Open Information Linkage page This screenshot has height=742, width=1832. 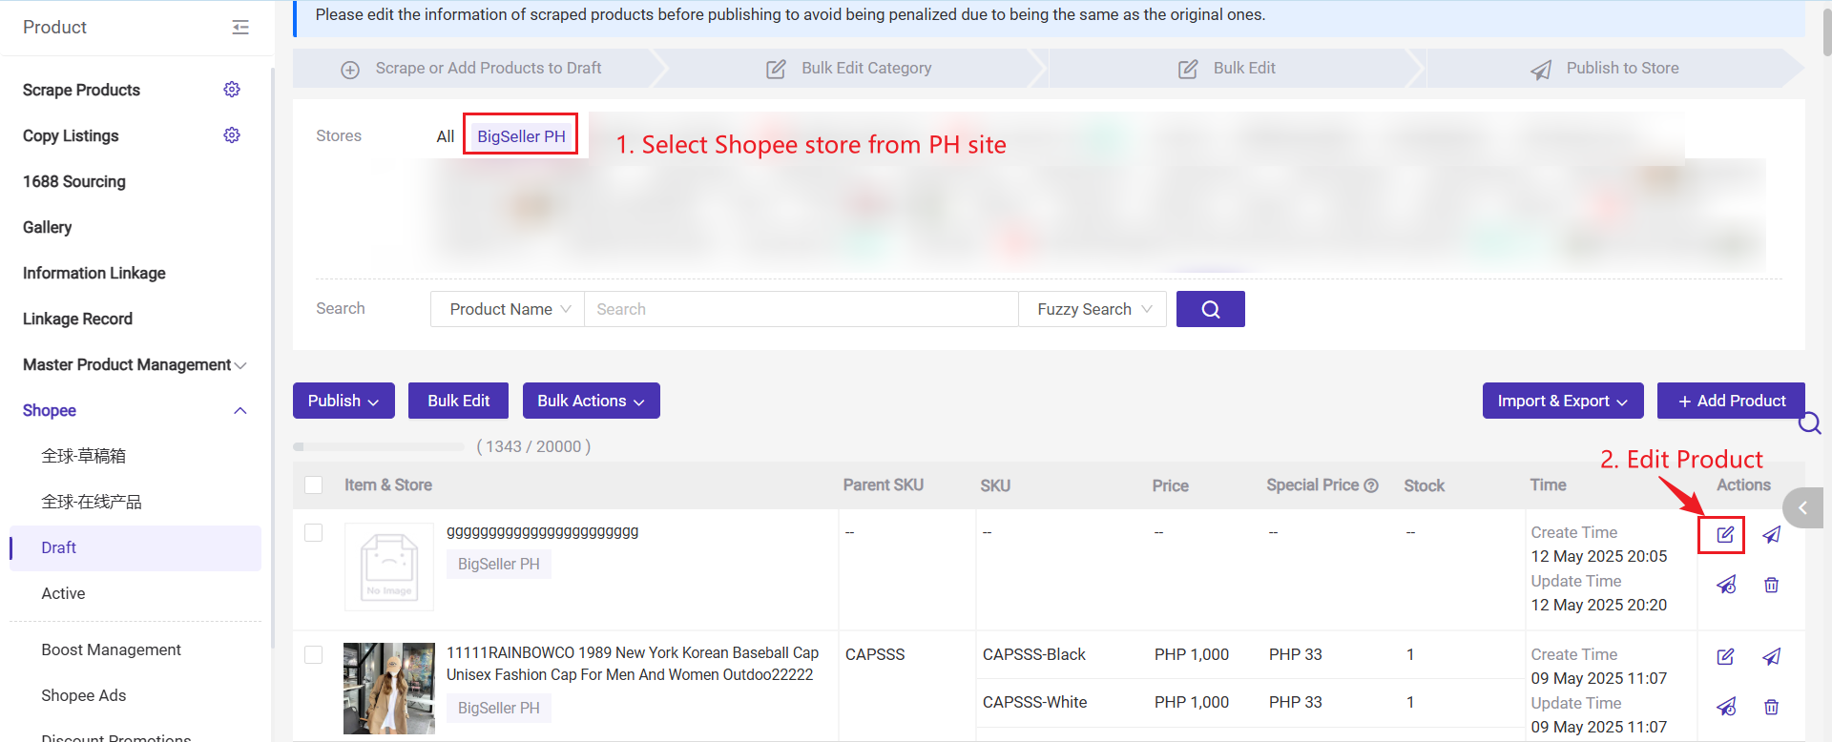pos(94,273)
